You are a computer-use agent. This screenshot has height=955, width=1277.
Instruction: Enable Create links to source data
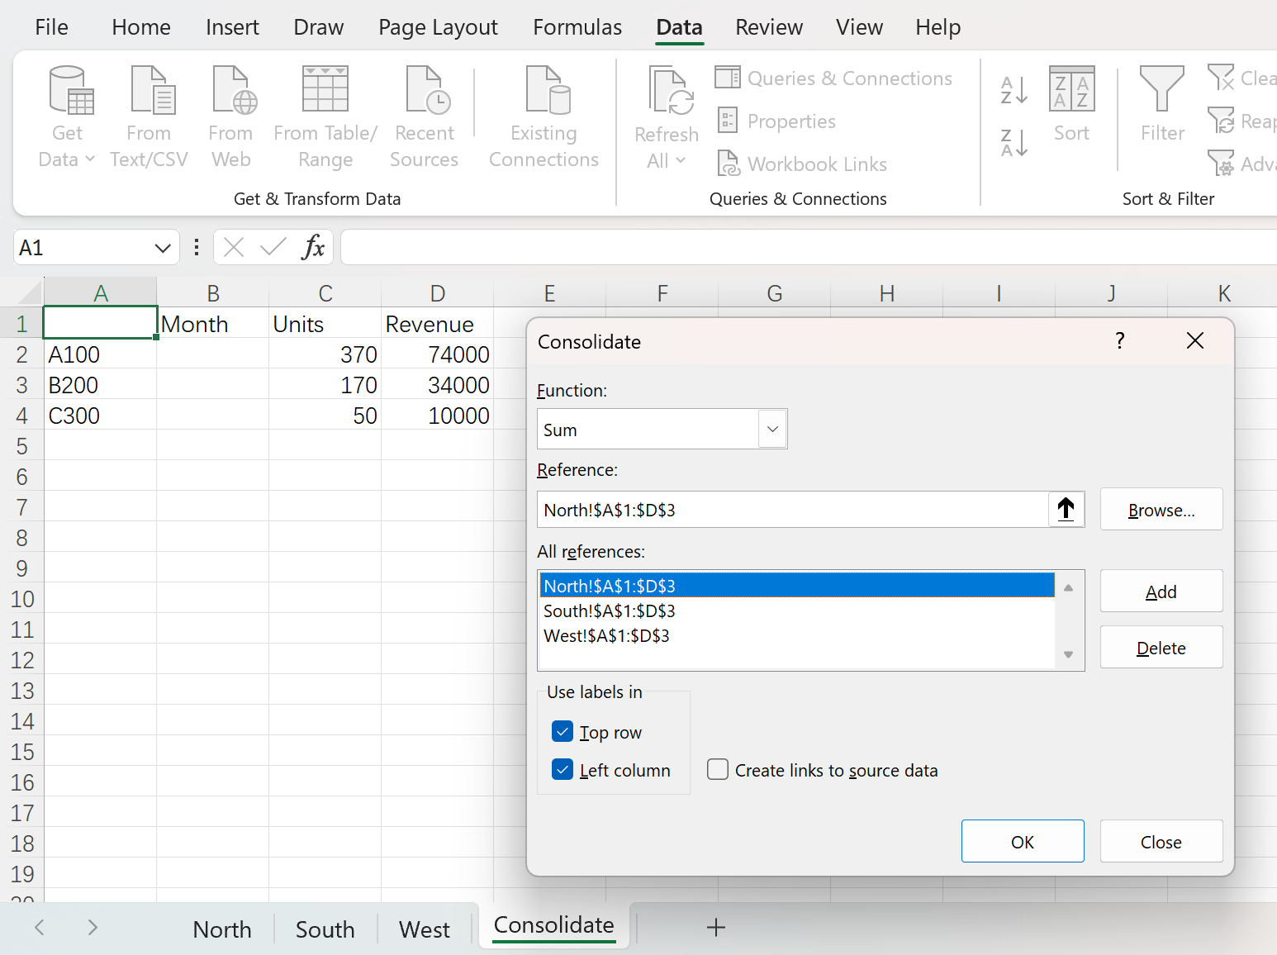click(x=718, y=770)
